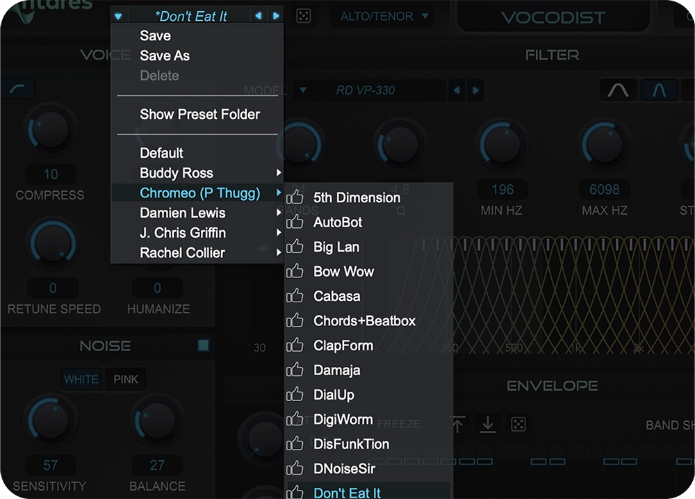Click the dice icon next to band download
The width and height of the screenshot is (695, 499).
(518, 424)
